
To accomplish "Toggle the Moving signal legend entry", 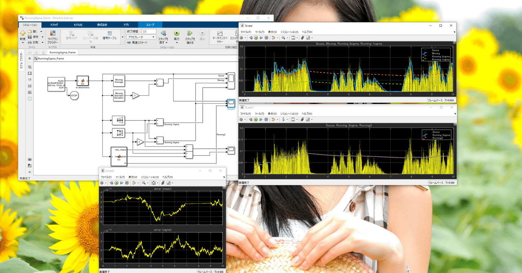I will pos(436,53).
